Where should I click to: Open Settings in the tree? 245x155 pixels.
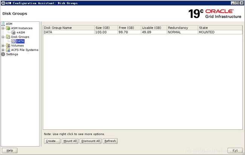pos(12,54)
